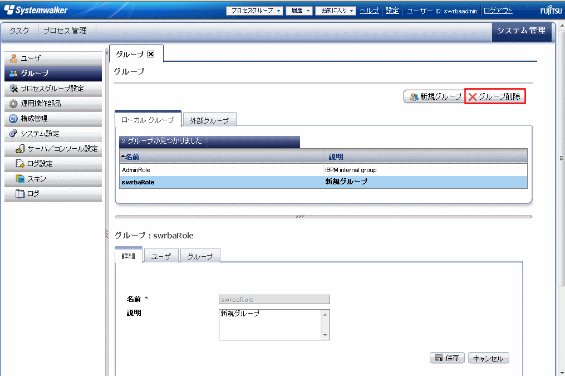Image resolution: width=565 pixels, height=376 pixels.
Task: Close the Group tab with X
Action: click(x=151, y=54)
